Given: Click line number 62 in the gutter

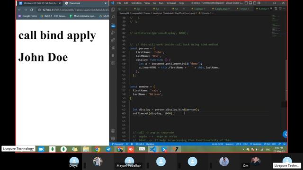Looking at the screenshot, I should pyautogui.click(x=124, y=110).
